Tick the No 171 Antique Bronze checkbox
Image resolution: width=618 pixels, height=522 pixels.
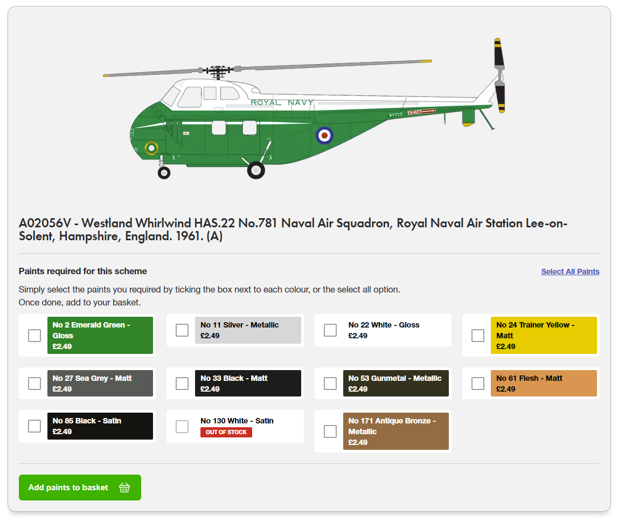330,431
